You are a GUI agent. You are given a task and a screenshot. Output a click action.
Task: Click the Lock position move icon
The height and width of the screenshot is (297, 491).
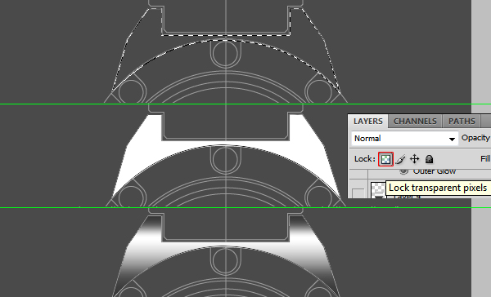(x=414, y=159)
